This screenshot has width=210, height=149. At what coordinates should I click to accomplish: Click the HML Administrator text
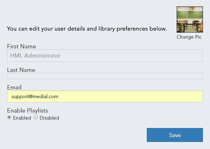click(x=35, y=55)
